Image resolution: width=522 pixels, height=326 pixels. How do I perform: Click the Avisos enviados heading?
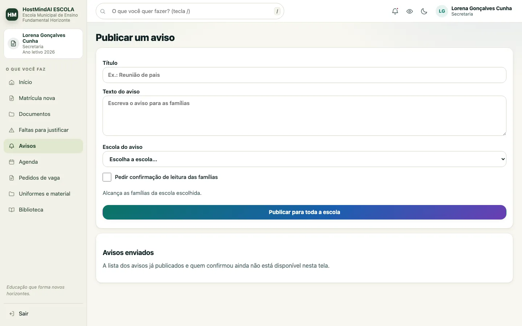[x=128, y=252]
